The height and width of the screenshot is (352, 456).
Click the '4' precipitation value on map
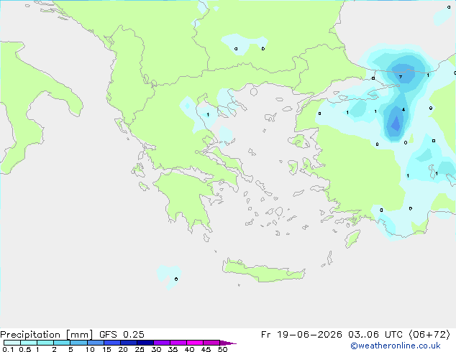pos(403,109)
